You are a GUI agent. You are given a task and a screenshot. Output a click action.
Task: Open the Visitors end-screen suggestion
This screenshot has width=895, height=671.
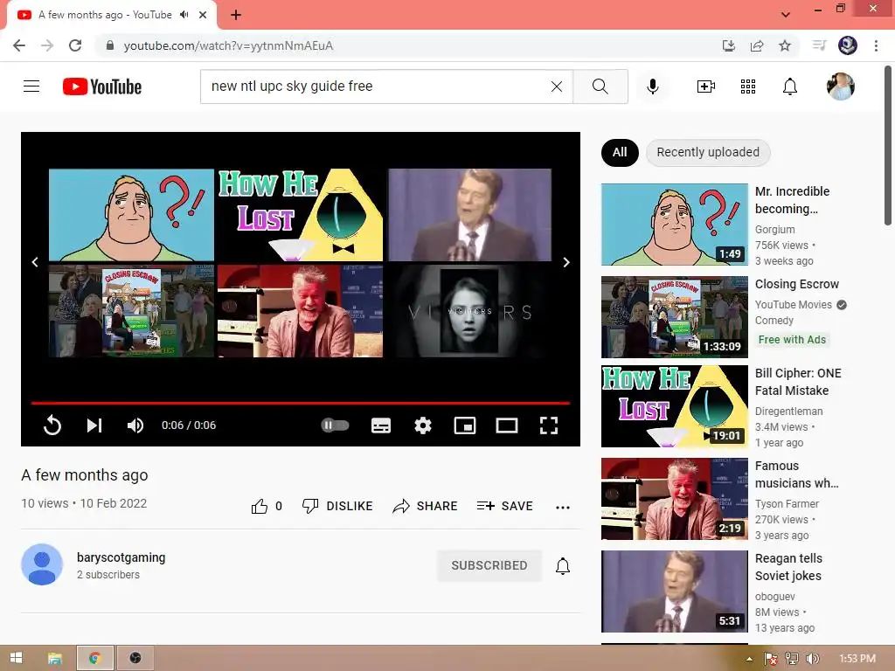coord(469,312)
